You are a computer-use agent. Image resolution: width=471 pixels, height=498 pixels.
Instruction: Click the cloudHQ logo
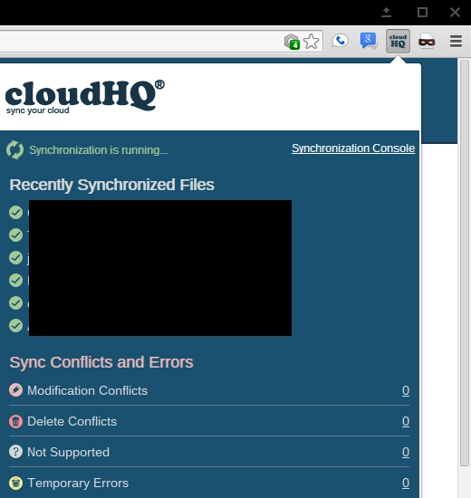pos(85,97)
